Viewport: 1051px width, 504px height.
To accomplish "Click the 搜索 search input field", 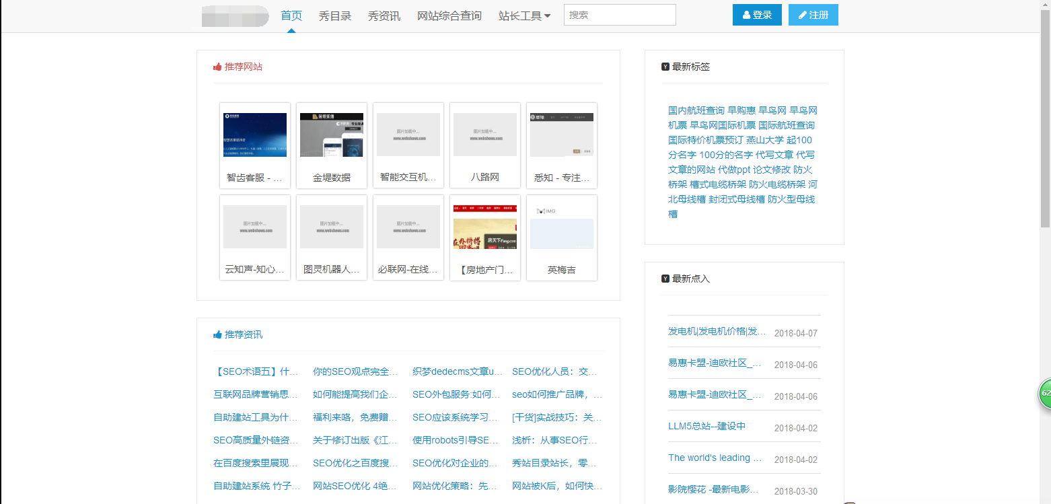I will pyautogui.click(x=620, y=15).
